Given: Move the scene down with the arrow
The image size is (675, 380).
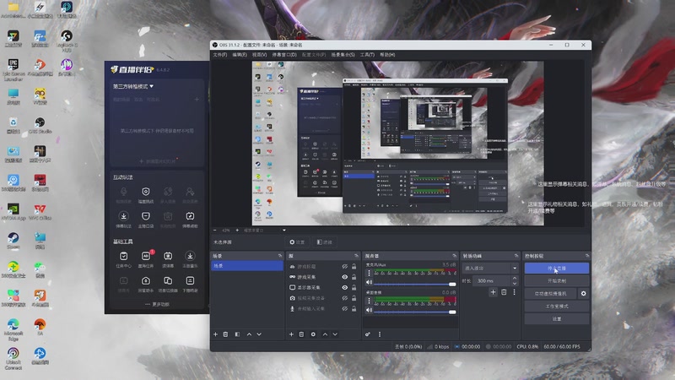Looking at the screenshot, I should click(x=259, y=334).
